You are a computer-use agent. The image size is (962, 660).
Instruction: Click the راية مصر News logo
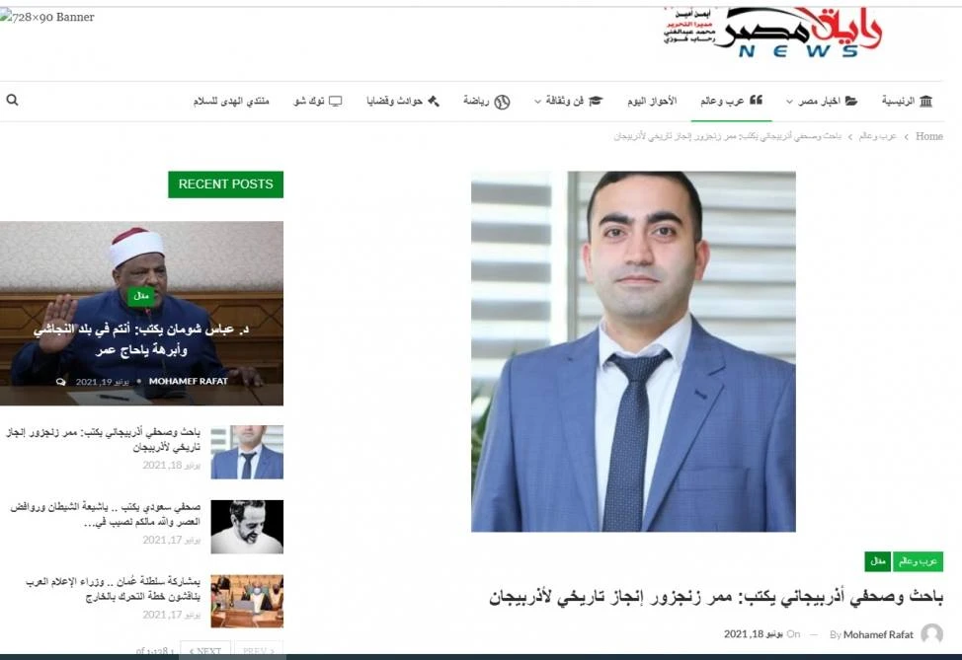pyautogui.click(x=773, y=32)
